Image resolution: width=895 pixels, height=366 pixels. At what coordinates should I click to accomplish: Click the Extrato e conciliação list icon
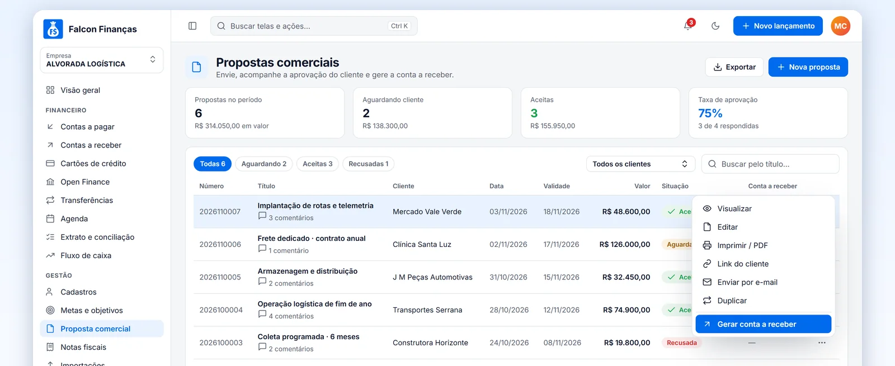[x=50, y=237]
